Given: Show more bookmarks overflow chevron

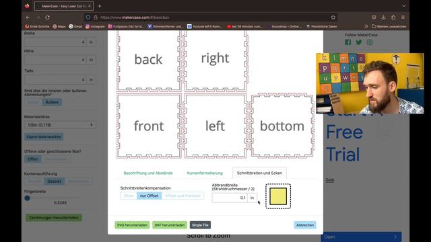Looking at the screenshot, I should [366, 26].
